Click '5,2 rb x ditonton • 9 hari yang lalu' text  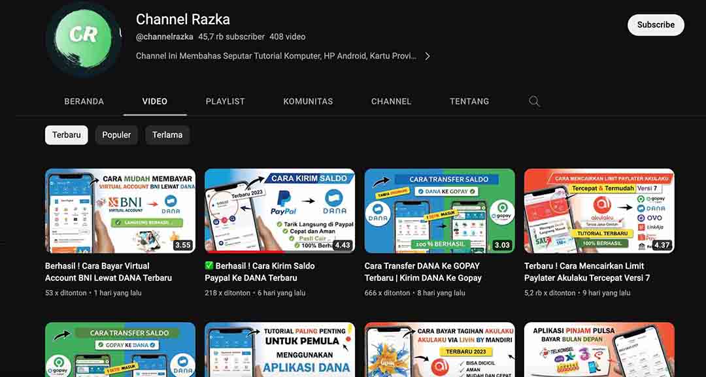(577, 293)
